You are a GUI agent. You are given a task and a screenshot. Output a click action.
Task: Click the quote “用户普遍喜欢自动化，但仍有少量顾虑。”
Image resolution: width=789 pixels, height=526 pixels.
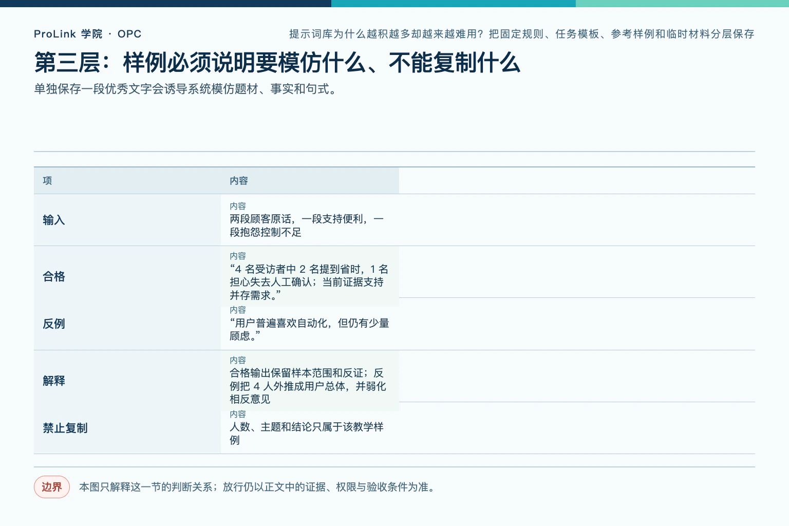(309, 329)
